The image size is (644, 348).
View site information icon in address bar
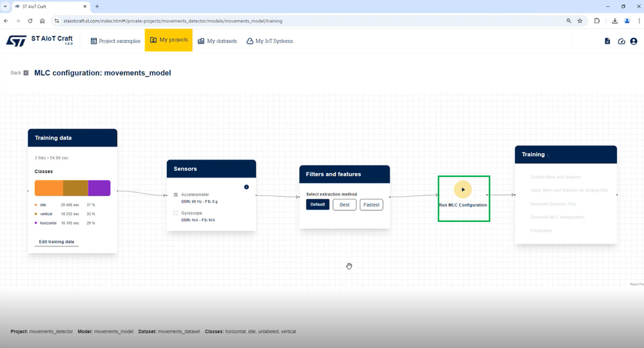57,21
